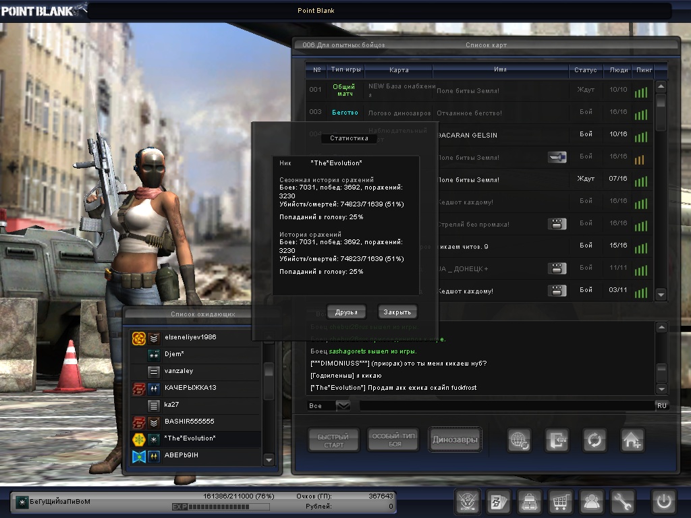
Task: Open the inventory backpack icon
Action: [x=530, y=502]
